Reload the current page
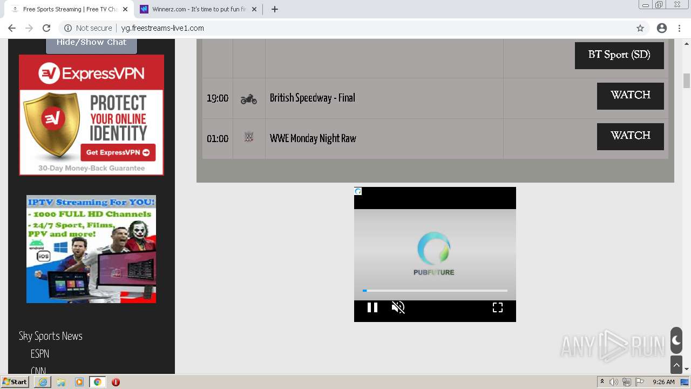Viewport: 691px width, 389px height. coord(46,28)
